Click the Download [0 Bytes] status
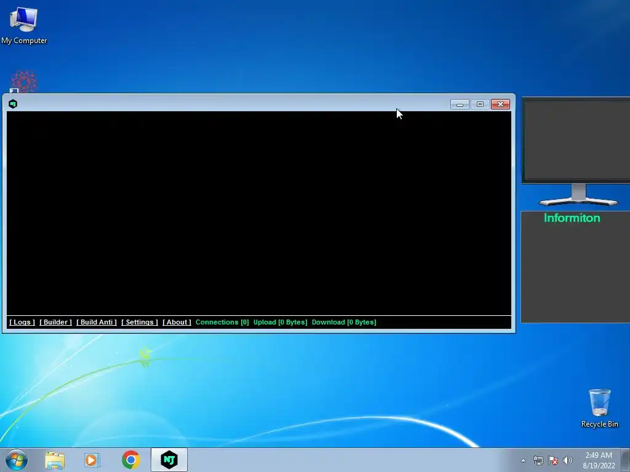The image size is (630, 472). pyautogui.click(x=344, y=322)
